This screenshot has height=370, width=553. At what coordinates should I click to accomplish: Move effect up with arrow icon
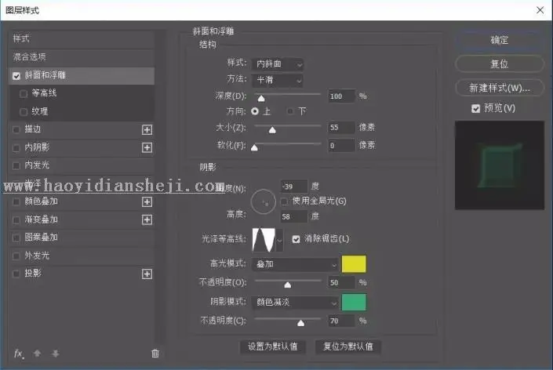click(37, 353)
